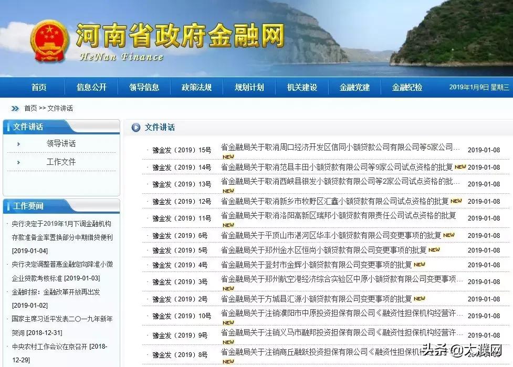This screenshot has height=367, width=513.
Task: Click the NEW badge on 豫金发（2019）15号 entry
Action: pos(227,156)
